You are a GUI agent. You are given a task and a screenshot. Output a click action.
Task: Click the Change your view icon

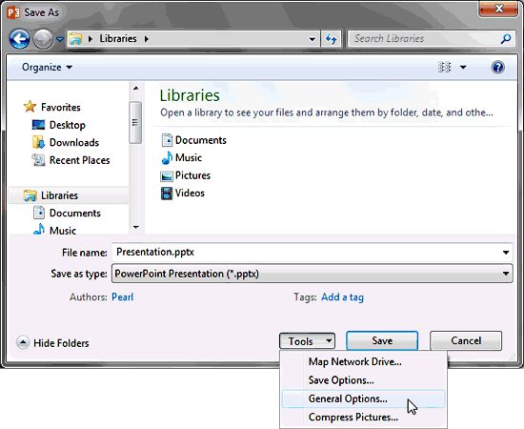click(445, 67)
